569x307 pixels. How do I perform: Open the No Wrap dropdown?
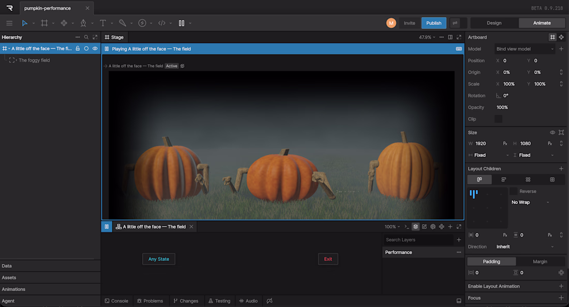pos(530,202)
